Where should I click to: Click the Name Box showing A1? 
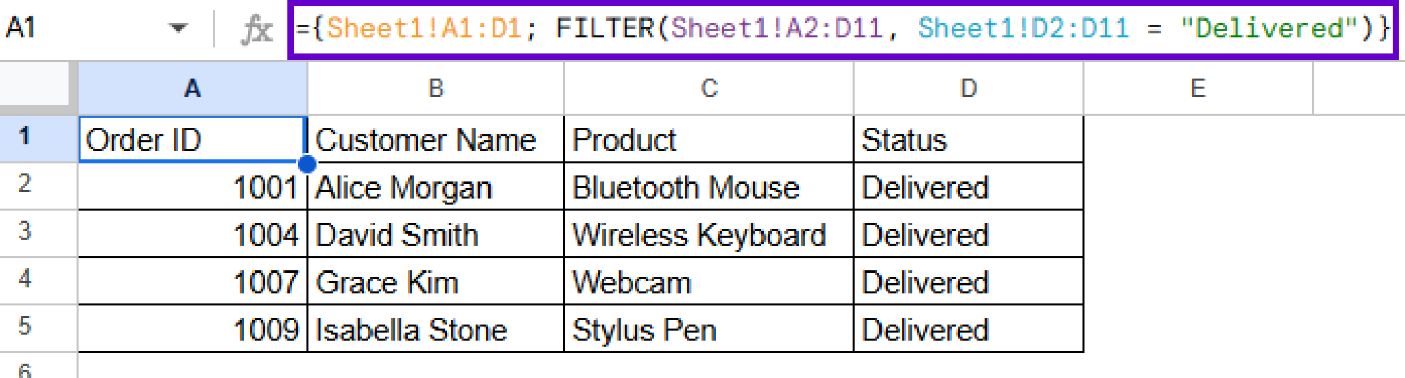pos(75,28)
